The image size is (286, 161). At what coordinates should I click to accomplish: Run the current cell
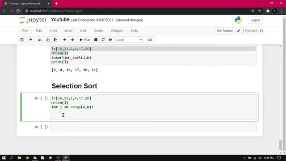click(x=85, y=40)
